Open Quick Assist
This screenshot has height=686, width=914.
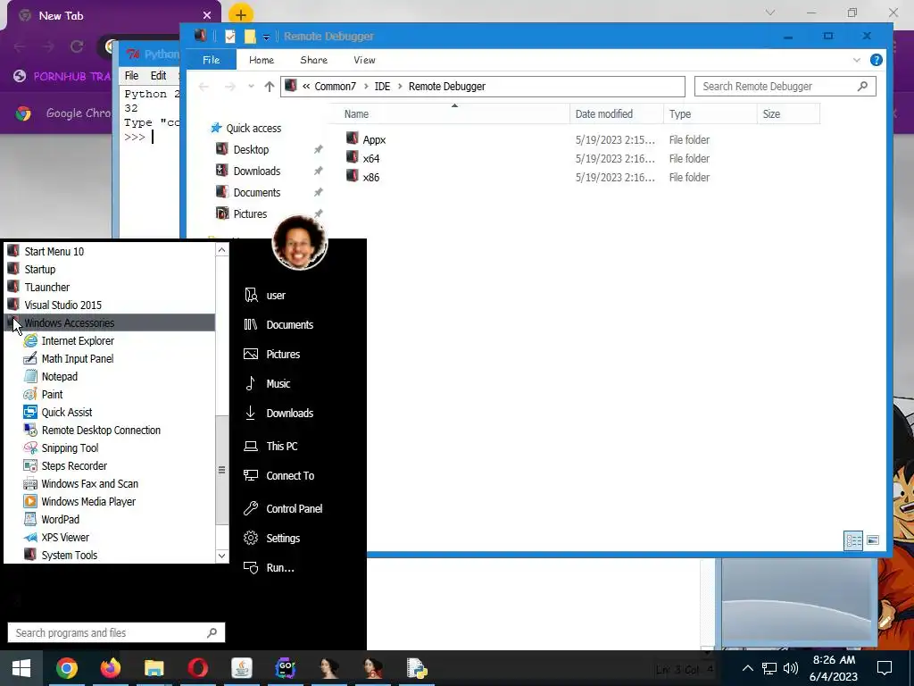[66, 413]
